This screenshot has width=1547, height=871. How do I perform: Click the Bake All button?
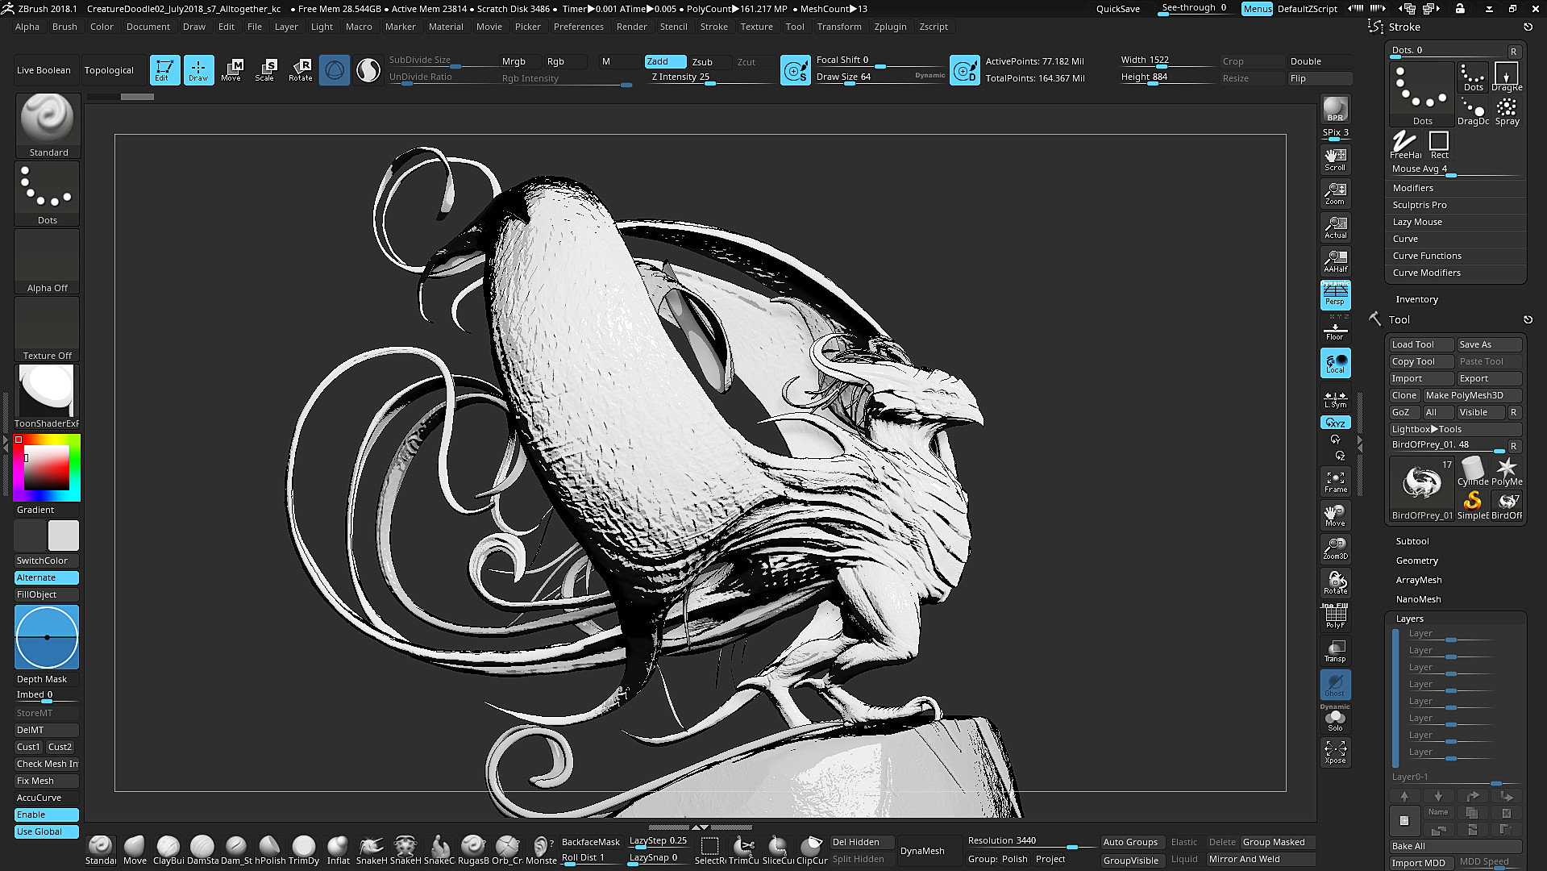1455,846
